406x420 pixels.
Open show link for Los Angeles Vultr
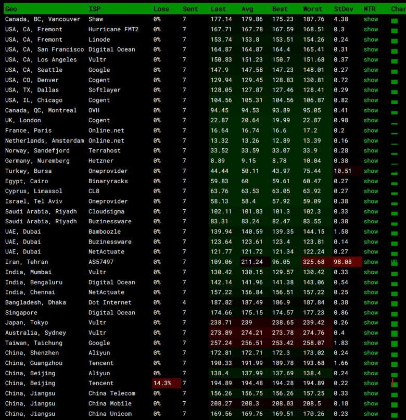pyautogui.click(x=371, y=60)
